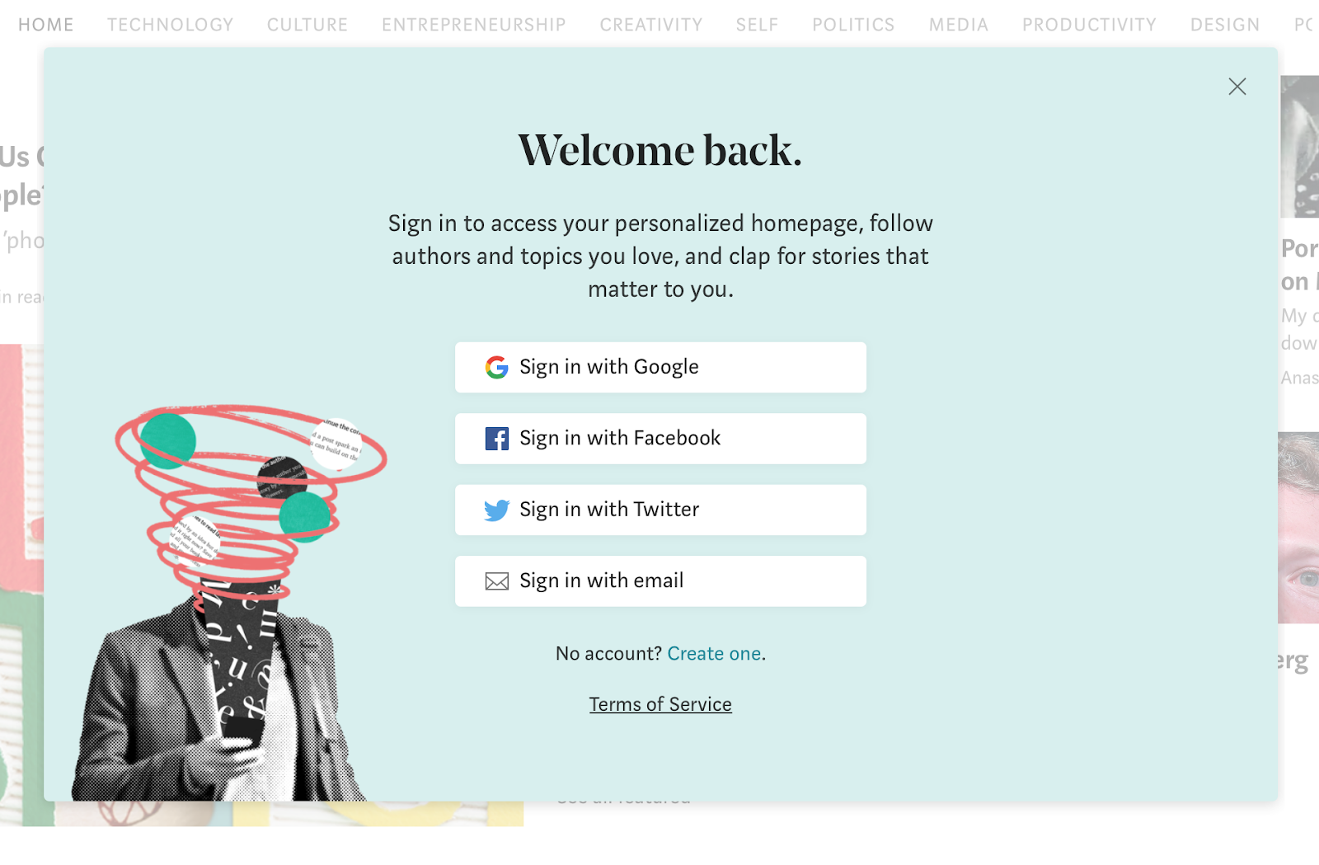The image size is (1319, 865).
Task: Navigate to the POLITICS section
Action: coord(853,25)
